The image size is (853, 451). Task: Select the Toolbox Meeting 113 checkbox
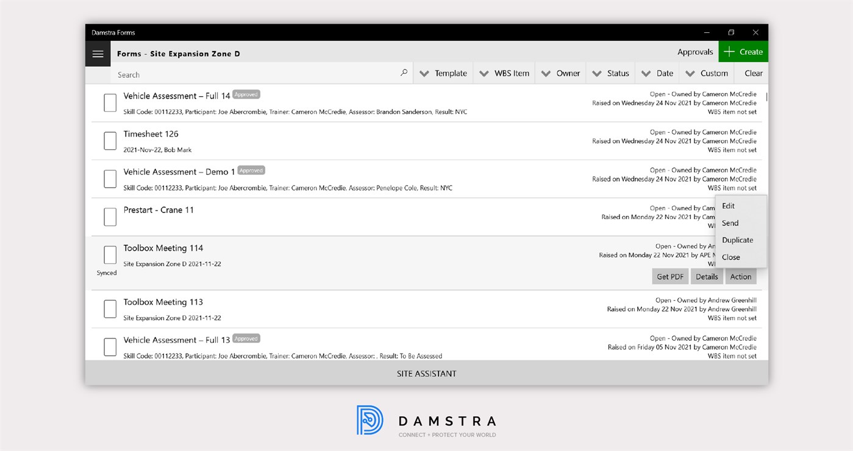click(110, 309)
